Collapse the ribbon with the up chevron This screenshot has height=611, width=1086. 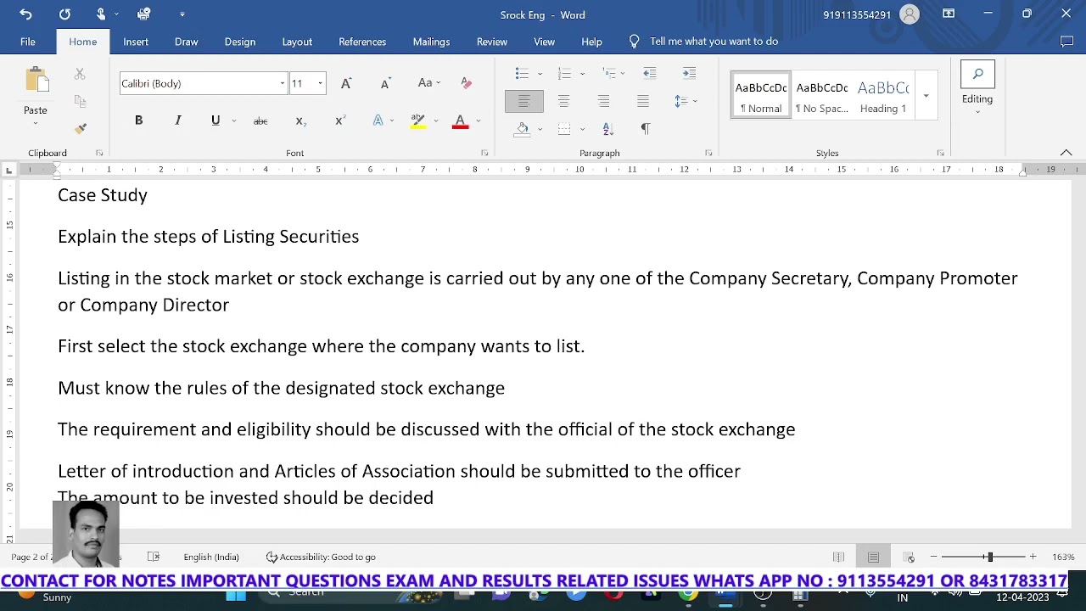pyautogui.click(x=1066, y=153)
